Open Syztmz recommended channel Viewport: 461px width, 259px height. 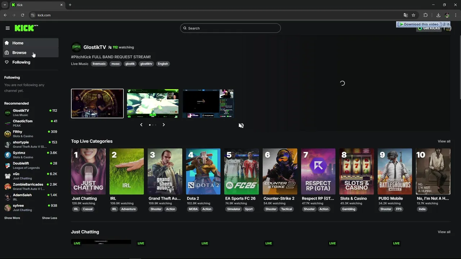pyautogui.click(x=31, y=155)
